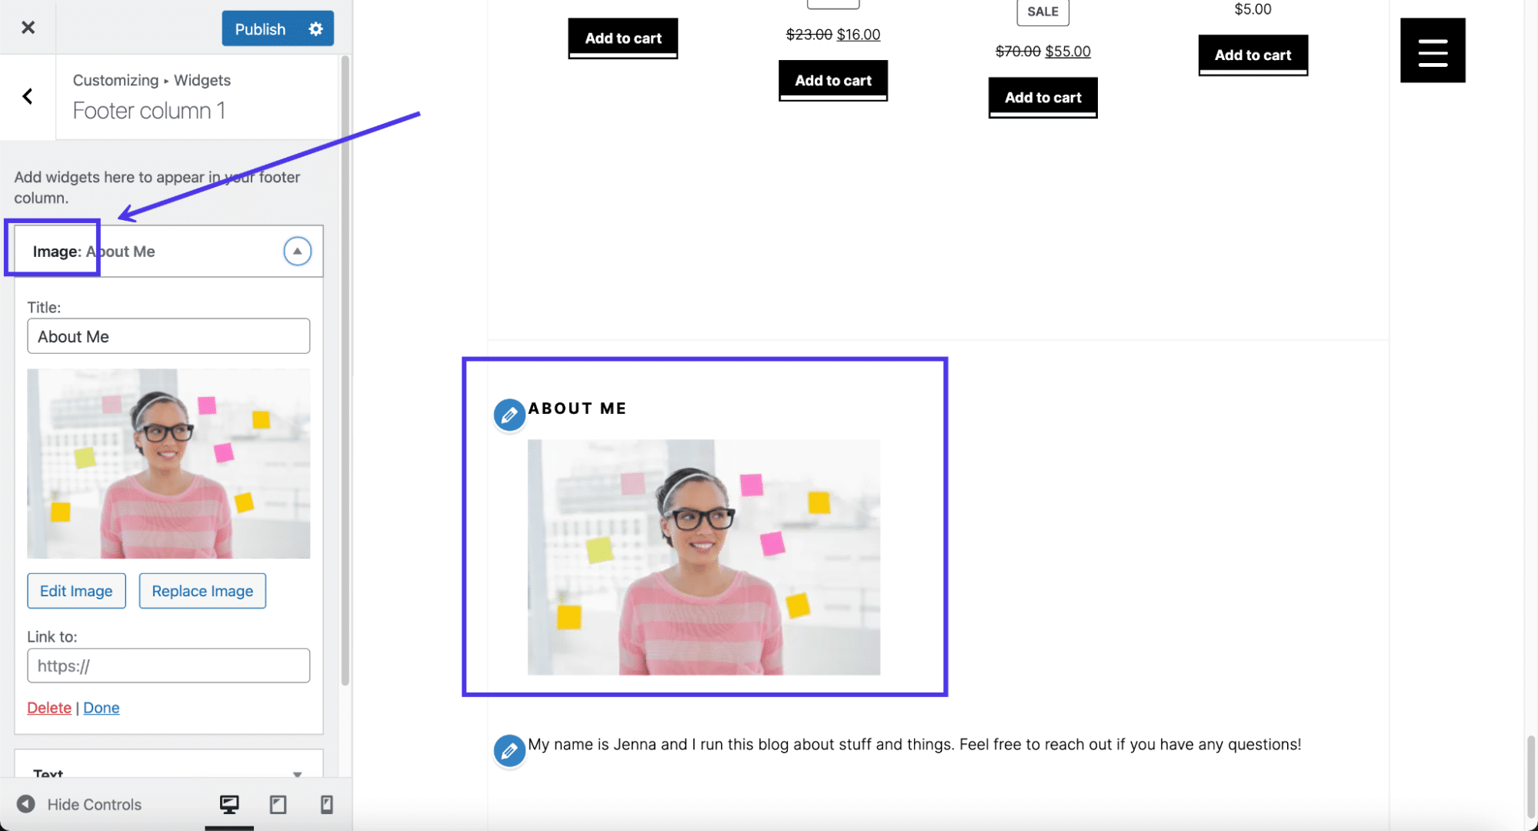Select Customizing Widgets menu breadcrumb

pos(151,78)
